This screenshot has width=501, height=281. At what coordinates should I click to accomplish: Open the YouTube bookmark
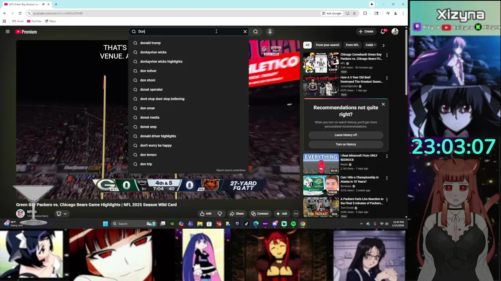pyautogui.click(x=34, y=21)
